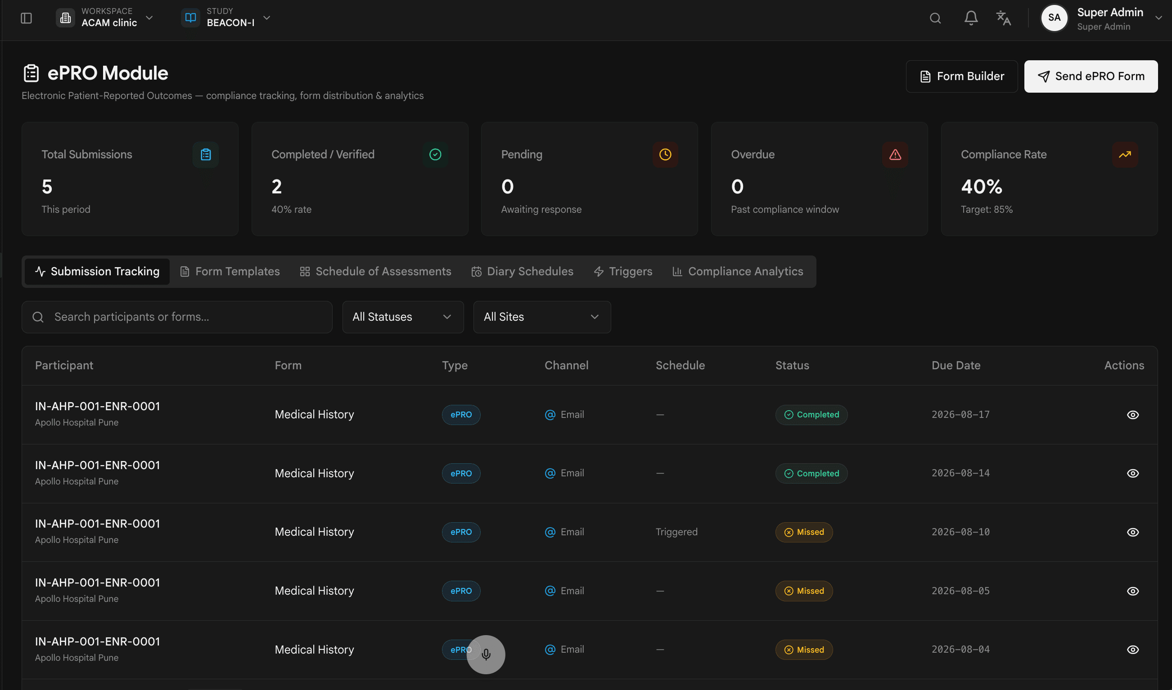This screenshot has height=690, width=1172.
Task: Click the Form column header
Action: click(x=288, y=365)
